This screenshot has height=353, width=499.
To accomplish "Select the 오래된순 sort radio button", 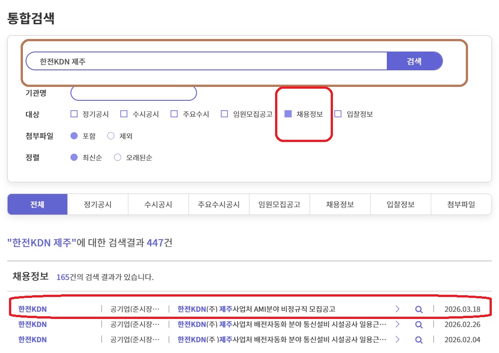I will pos(118,158).
